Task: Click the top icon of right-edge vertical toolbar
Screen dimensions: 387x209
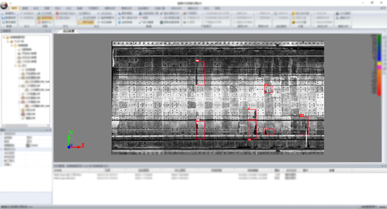Action: 385,37
